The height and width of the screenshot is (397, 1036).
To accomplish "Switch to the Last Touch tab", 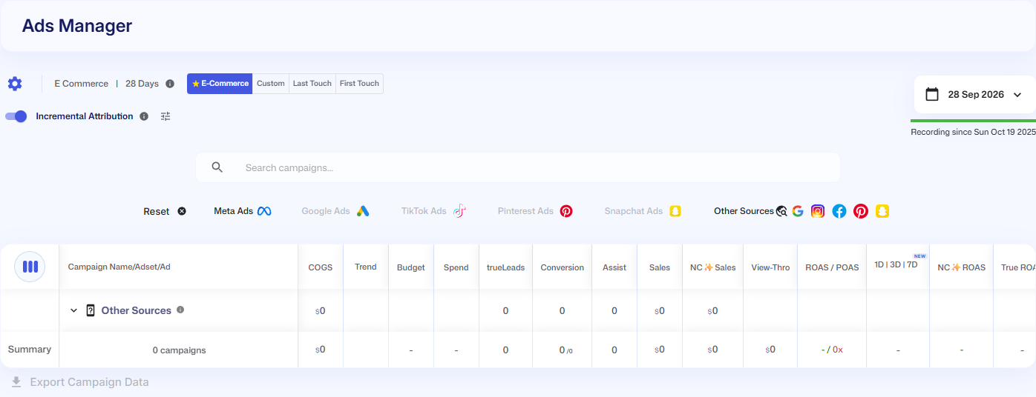I will coord(312,84).
